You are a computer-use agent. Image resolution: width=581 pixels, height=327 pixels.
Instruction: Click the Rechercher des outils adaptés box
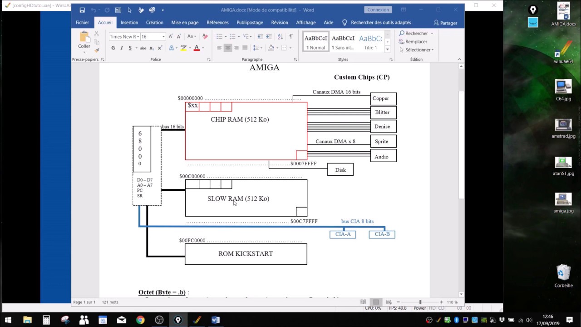pos(376,22)
